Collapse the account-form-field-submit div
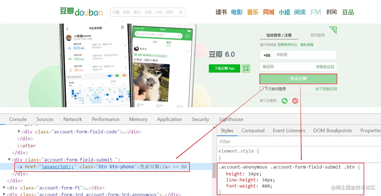 9,159
